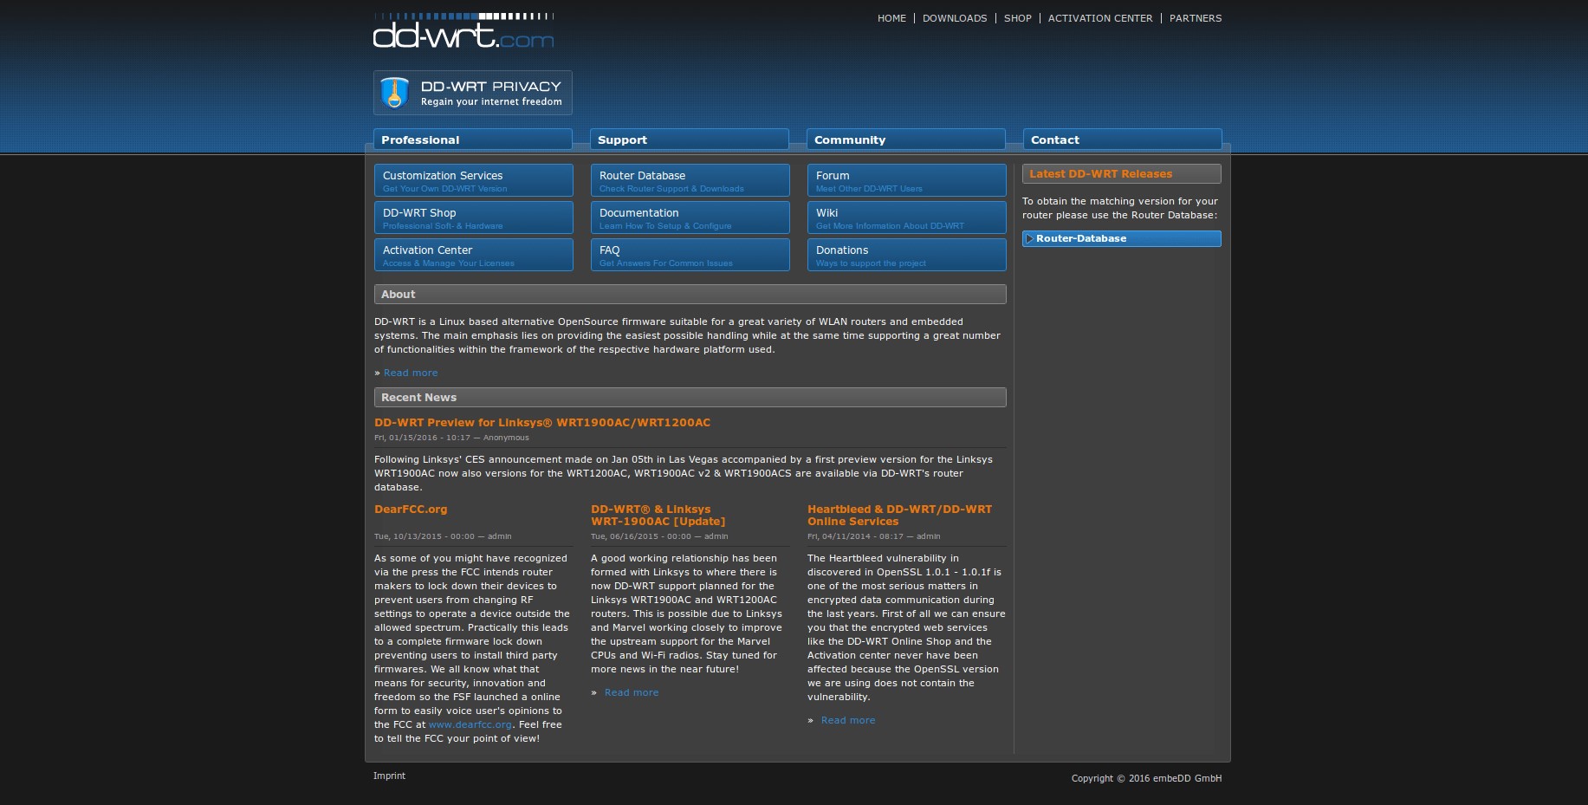The width and height of the screenshot is (1588, 805).
Task: Select the Shop top menu link
Action: [x=1017, y=18]
